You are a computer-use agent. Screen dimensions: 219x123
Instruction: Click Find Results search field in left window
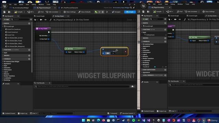[x=82, y=86]
